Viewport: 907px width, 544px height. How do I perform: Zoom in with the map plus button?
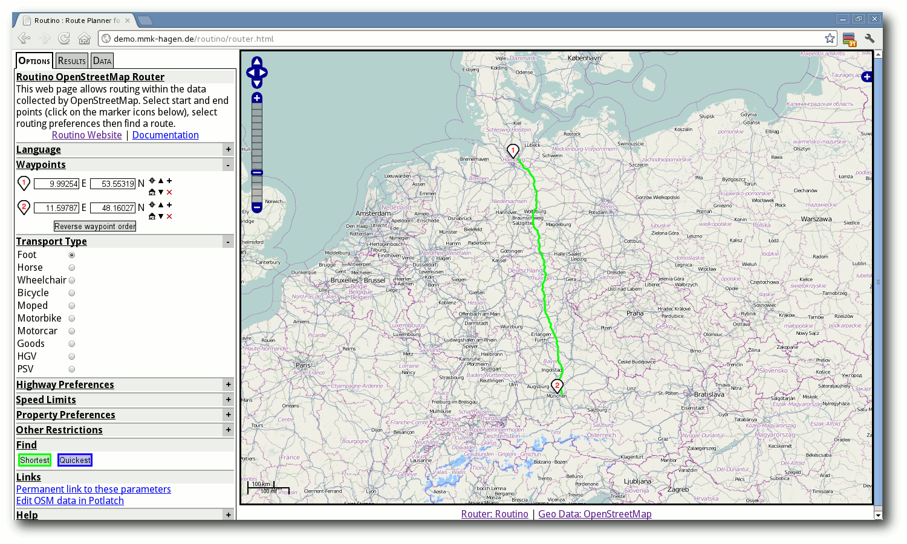257,98
